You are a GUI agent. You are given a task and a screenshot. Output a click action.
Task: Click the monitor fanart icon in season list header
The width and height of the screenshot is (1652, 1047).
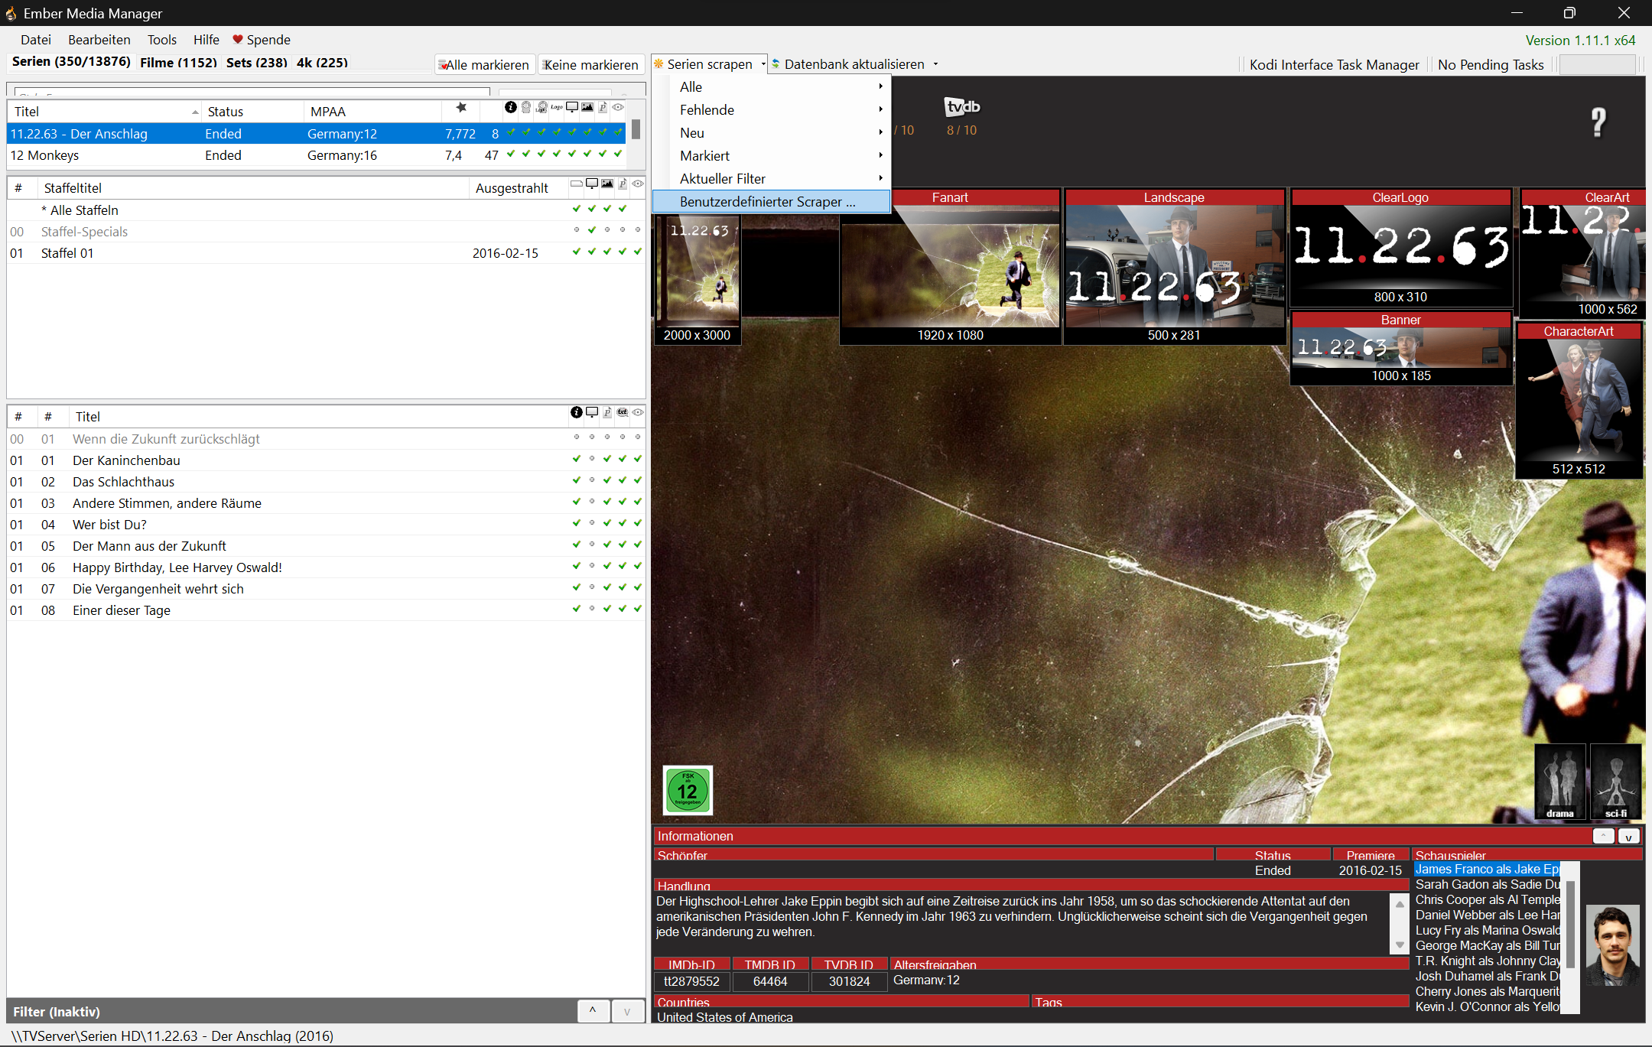coord(592,184)
